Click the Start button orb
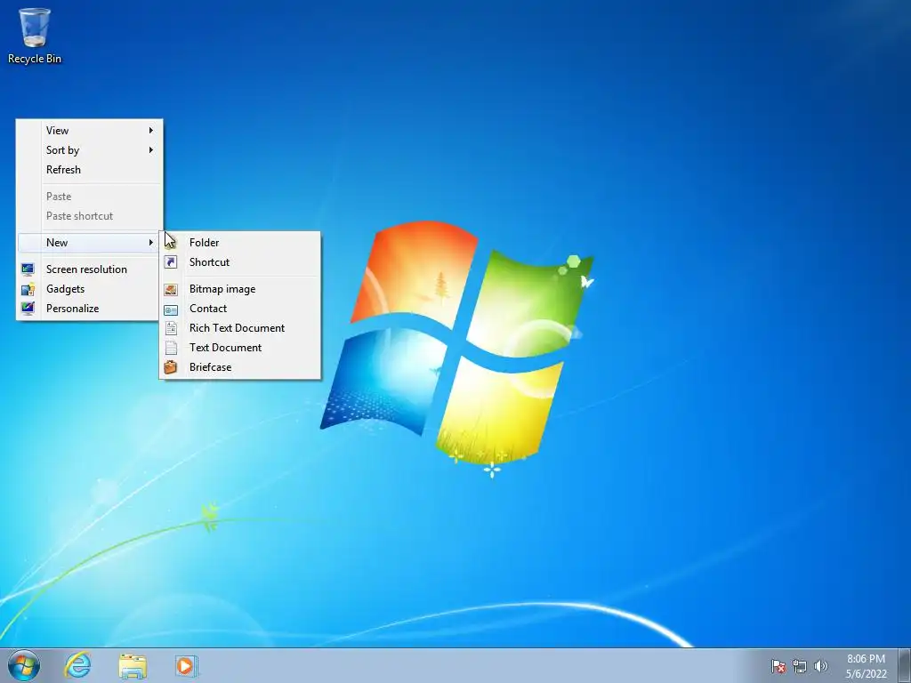911x683 pixels. click(24, 665)
